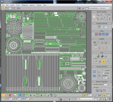Open the Tools menu

[x=18, y=5]
